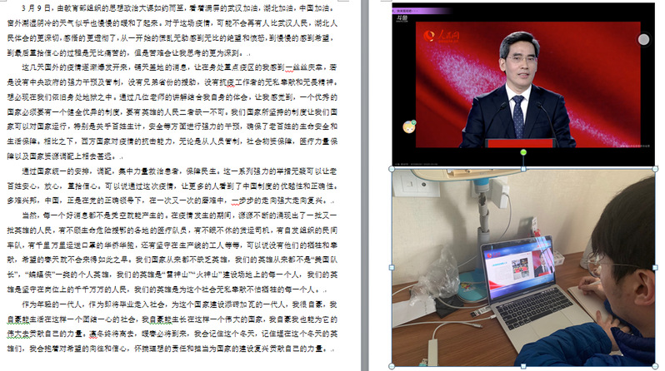The width and height of the screenshot is (665, 371).
Task: Select the video screenshot picture of the speaker
Action: tap(523, 84)
